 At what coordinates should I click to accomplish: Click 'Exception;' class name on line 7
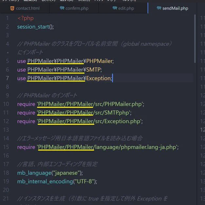tap(99, 78)
